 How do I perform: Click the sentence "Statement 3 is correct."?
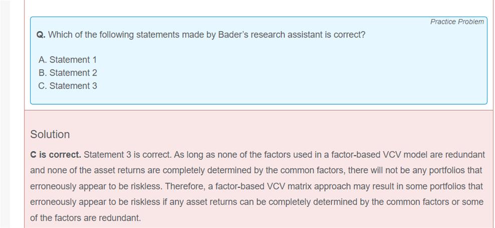tap(127, 154)
